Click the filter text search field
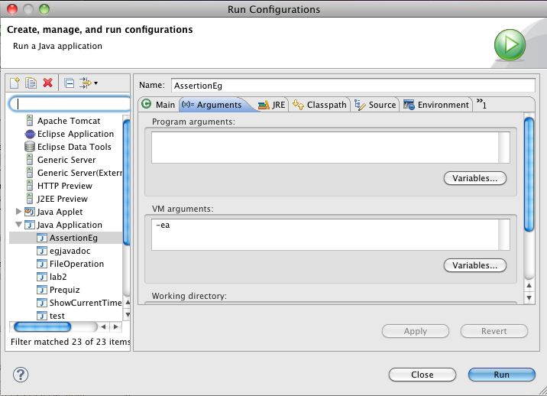547x396 pixels. (x=70, y=104)
